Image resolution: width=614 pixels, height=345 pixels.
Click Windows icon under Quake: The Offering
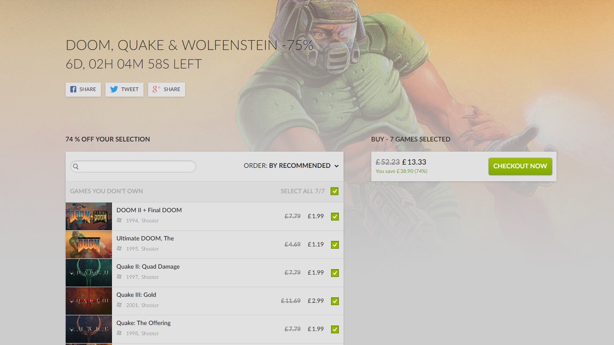click(x=119, y=333)
